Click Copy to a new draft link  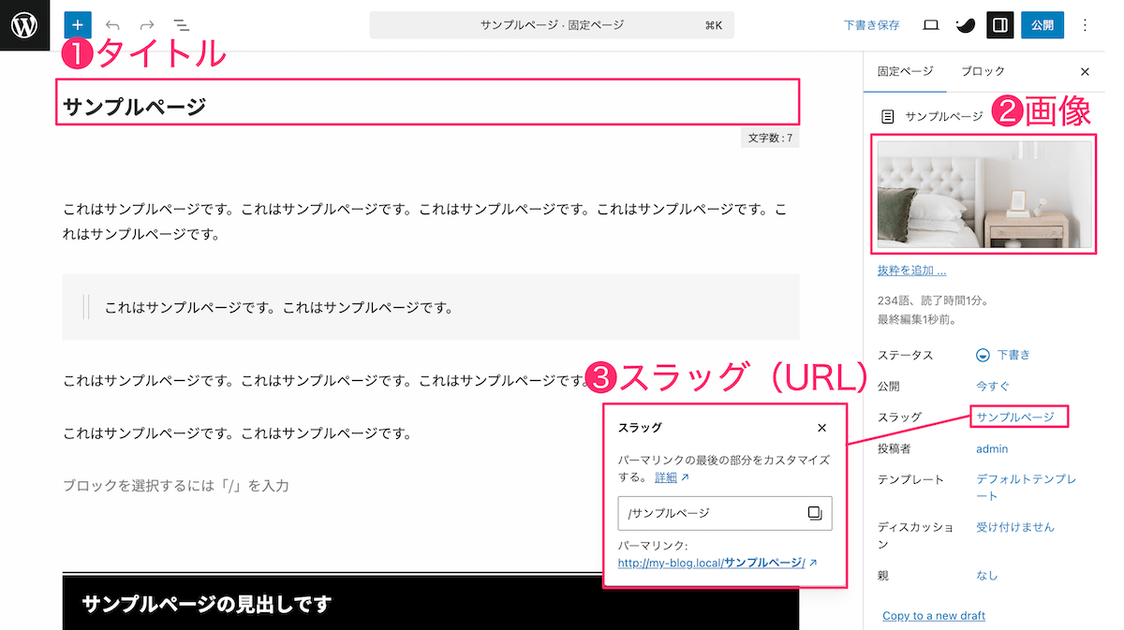[x=933, y=615]
